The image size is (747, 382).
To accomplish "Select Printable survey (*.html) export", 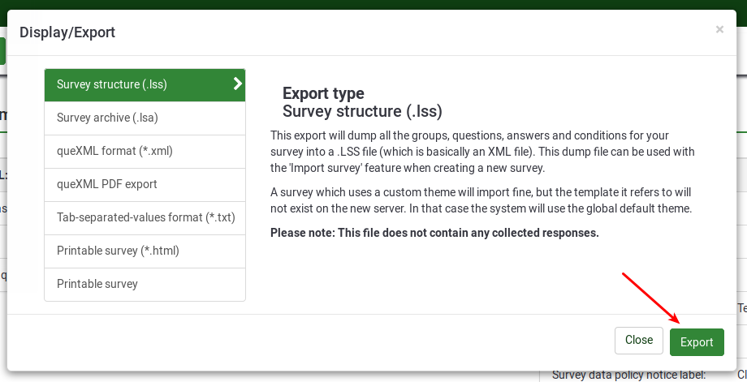I will coord(118,251).
